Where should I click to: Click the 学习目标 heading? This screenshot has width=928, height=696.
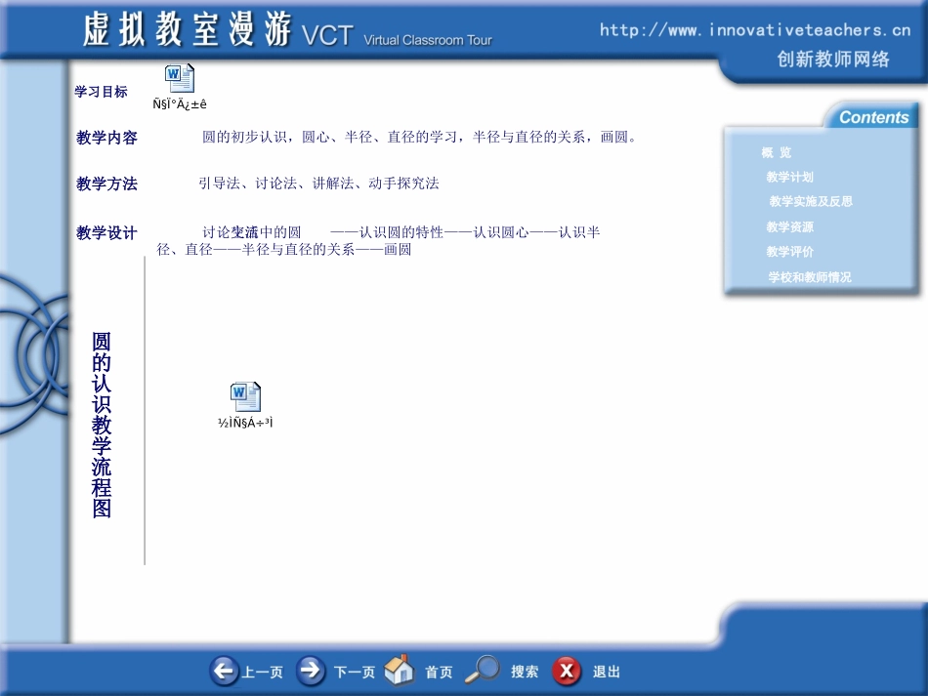pyautogui.click(x=102, y=92)
